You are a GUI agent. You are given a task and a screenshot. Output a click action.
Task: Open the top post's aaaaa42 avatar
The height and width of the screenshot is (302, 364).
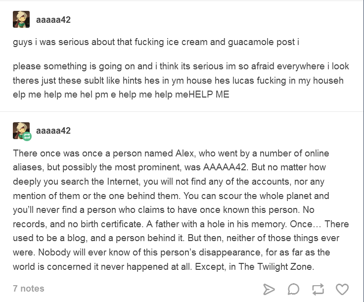(21, 19)
